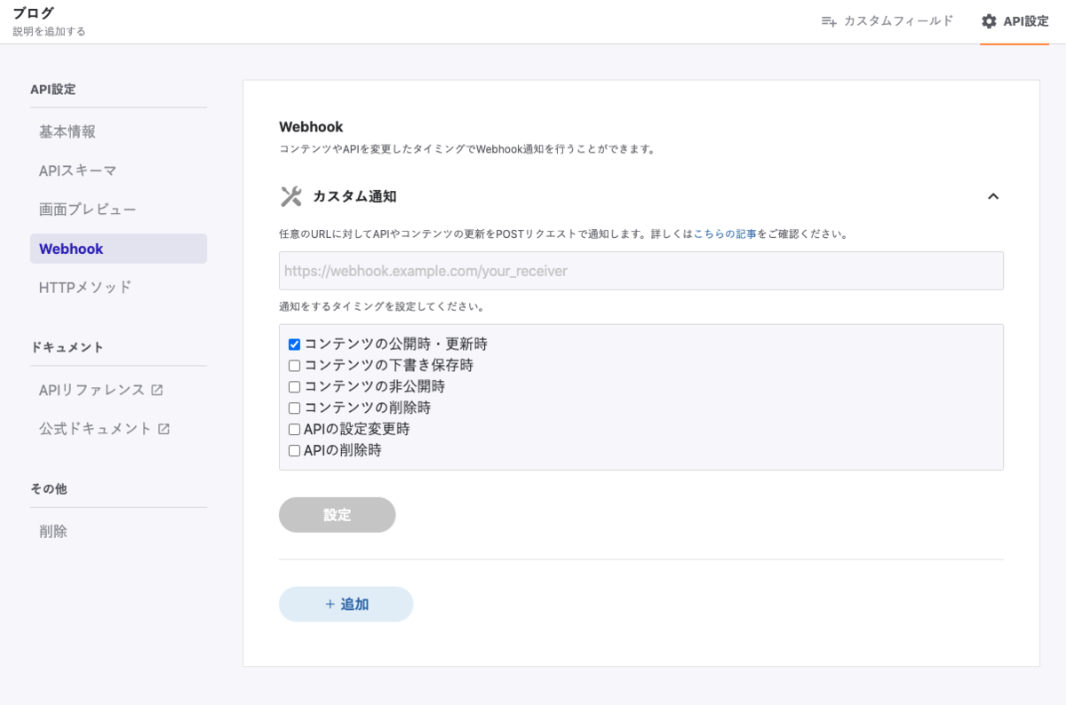Click the webhook URL input field
Viewport: 1066px width, 705px height.
[x=641, y=271]
